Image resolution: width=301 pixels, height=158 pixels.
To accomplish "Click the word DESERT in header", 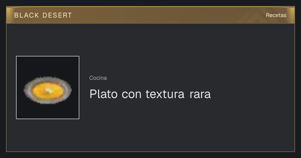I will [57, 15].
